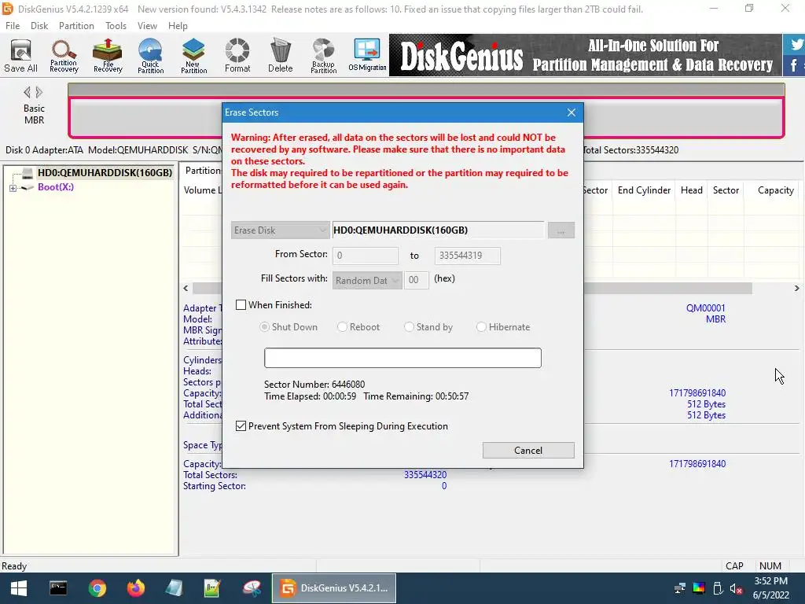
Task: Open DiskGenius Twitter link icon
Action: click(x=796, y=44)
